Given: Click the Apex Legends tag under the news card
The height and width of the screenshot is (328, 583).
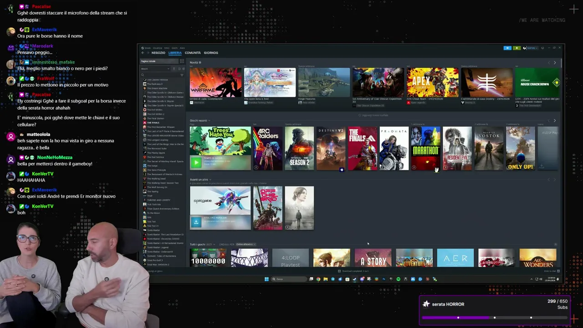Looking at the screenshot, I should click(x=417, y=103).
